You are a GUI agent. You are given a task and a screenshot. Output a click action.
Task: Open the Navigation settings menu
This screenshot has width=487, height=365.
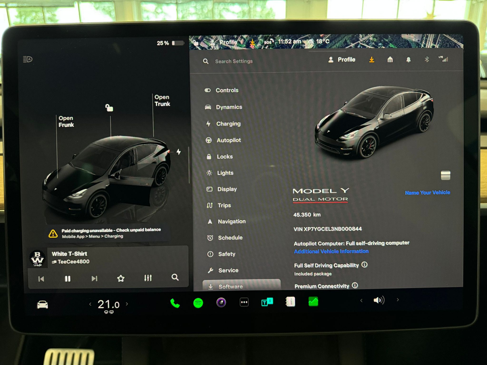click(x=226, y=221)
